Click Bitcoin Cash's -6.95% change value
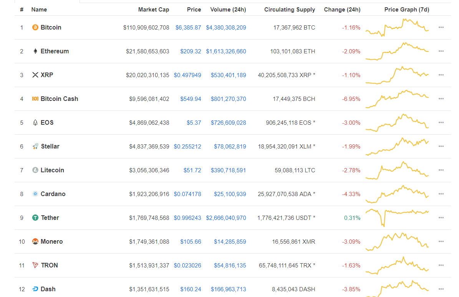459x297 pixels. point(351,99)
